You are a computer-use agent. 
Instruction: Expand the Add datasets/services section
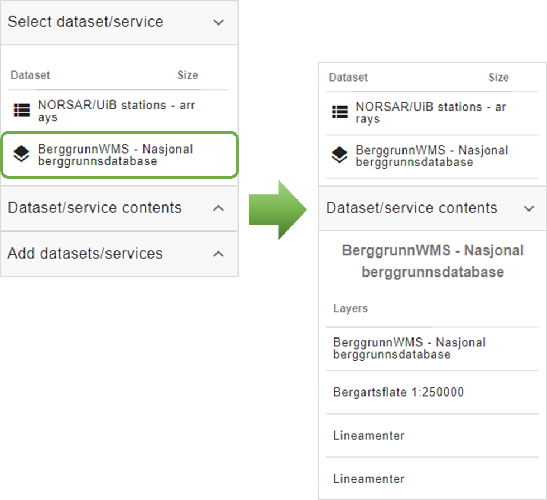[218, 254]
